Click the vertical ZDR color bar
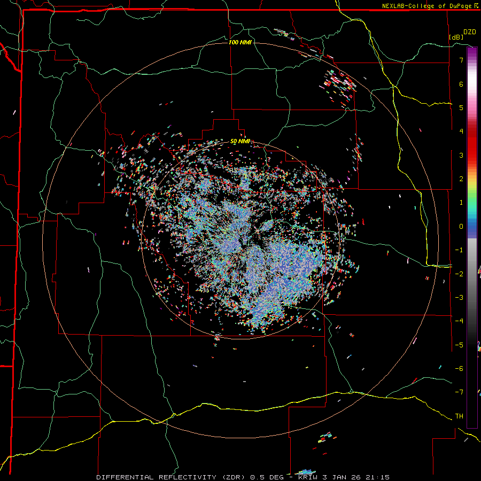The width and height of the screenshot is (481, 481). coord(472,237)
